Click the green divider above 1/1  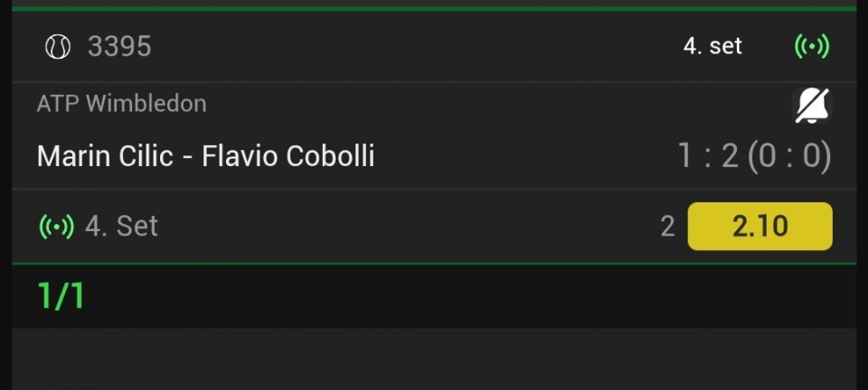[434, 264]
